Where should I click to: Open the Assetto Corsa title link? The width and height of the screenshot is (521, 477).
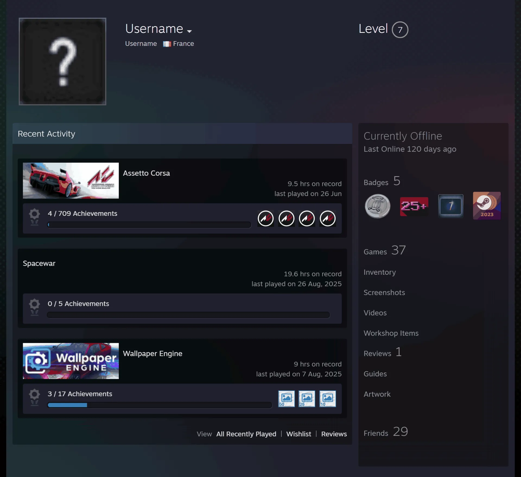coord(146,173)
